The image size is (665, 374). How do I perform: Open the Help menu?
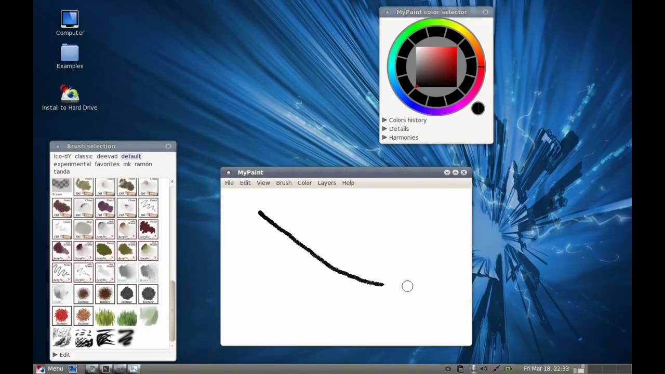click(348, 183)
